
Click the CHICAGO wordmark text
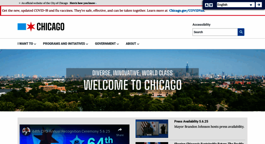click(50, 27)
